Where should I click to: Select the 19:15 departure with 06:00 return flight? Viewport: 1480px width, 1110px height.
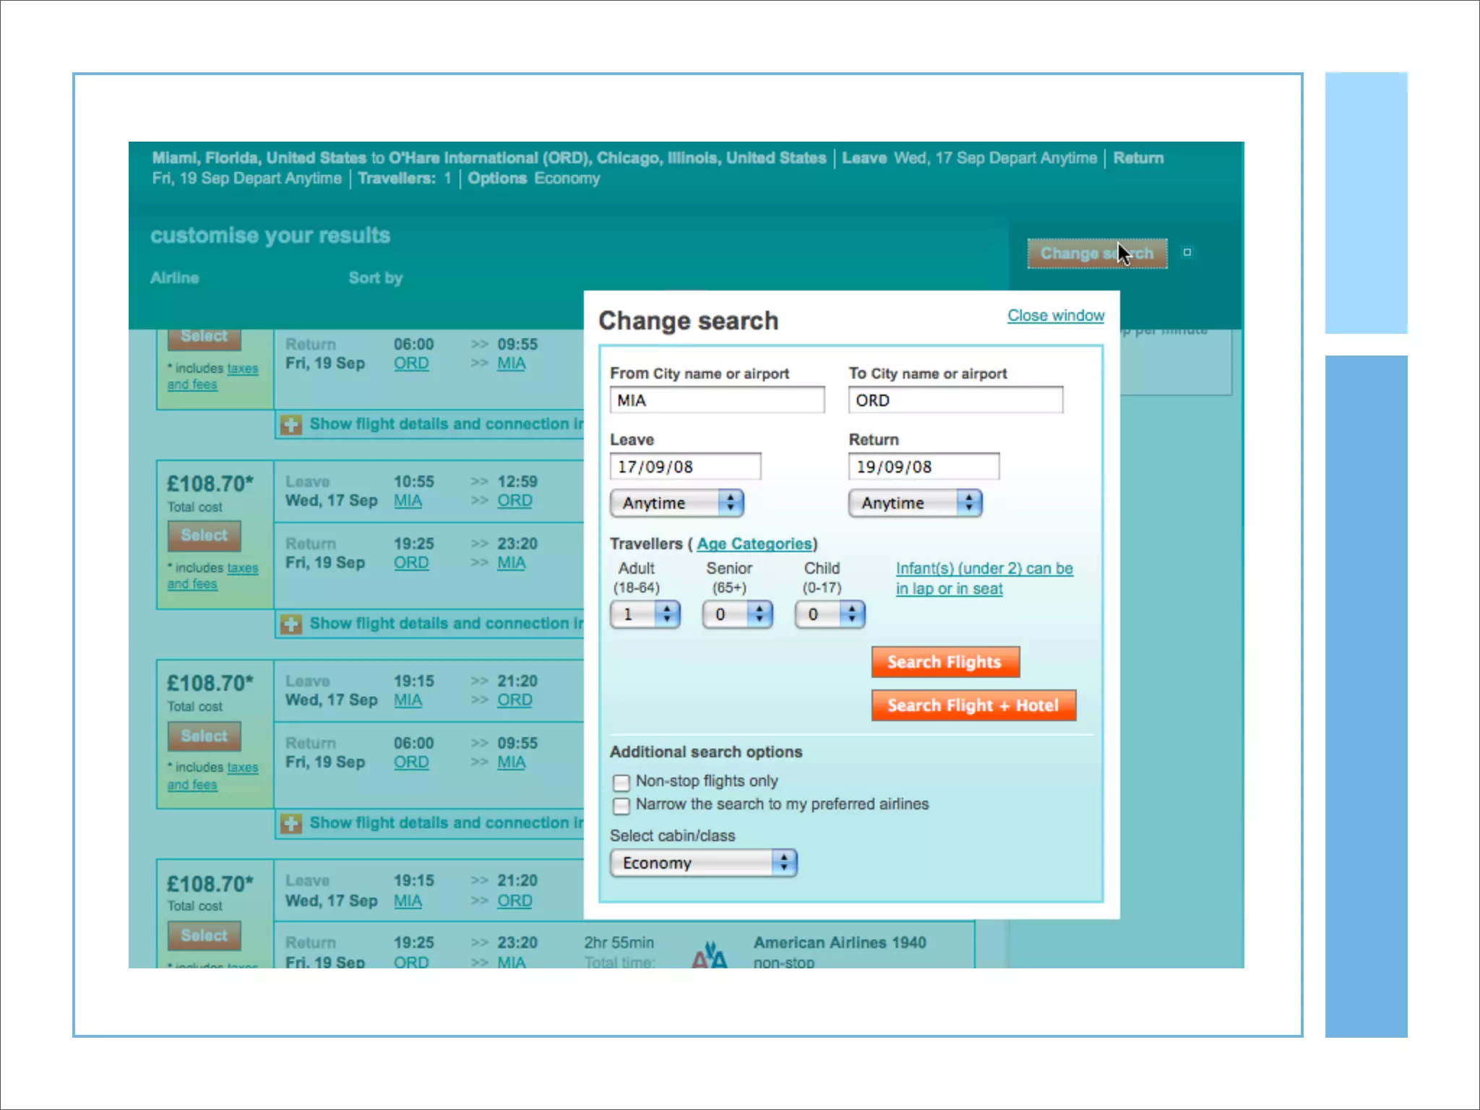pyautogui.click(x=205, y=736)
